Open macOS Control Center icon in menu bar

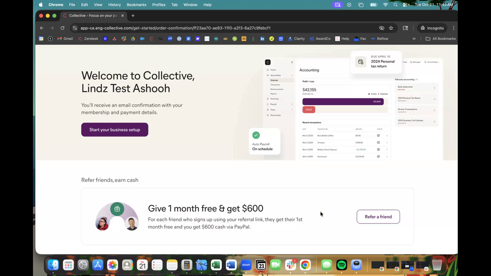tap(405, 5)
